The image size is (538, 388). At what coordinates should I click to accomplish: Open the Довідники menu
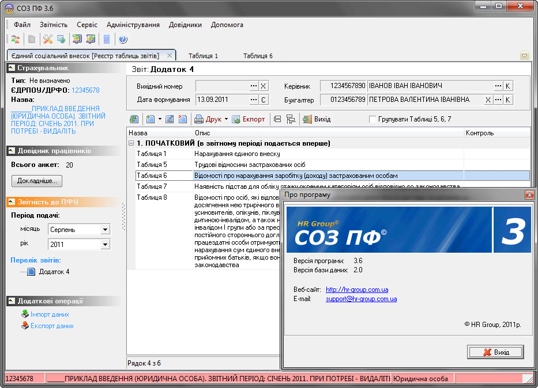[185, 25]
